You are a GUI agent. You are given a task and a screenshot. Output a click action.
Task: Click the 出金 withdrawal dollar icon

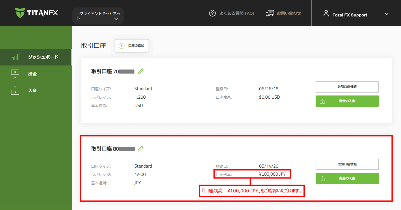pyautogui.click(x=15, y=74)
